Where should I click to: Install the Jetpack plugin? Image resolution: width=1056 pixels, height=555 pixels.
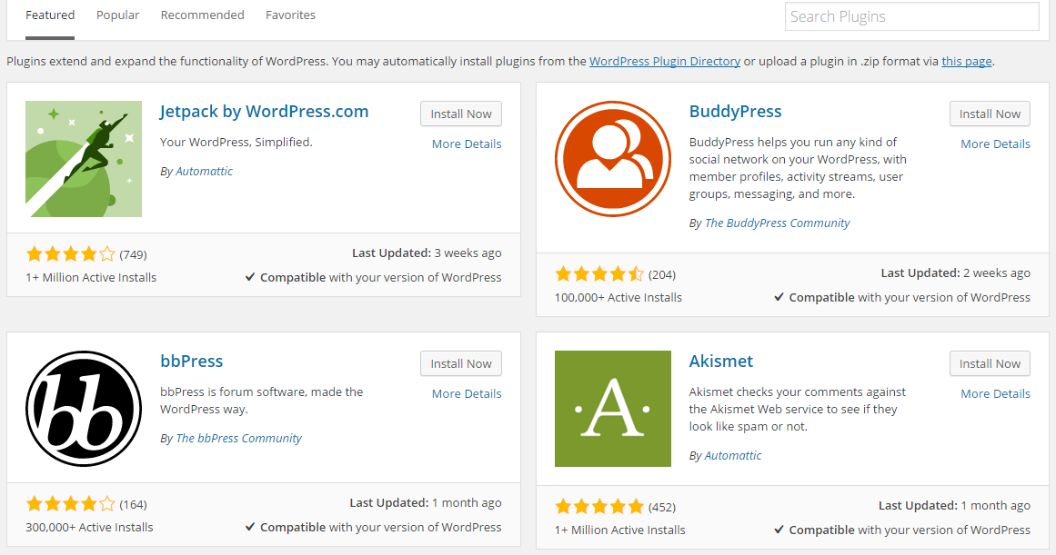coord(460,114)
